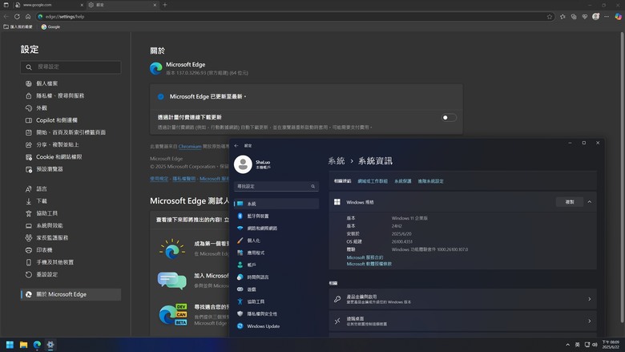Open Edge Collections toolbar icon
This screenshot has height=352, width=625.
click(574, 17)
